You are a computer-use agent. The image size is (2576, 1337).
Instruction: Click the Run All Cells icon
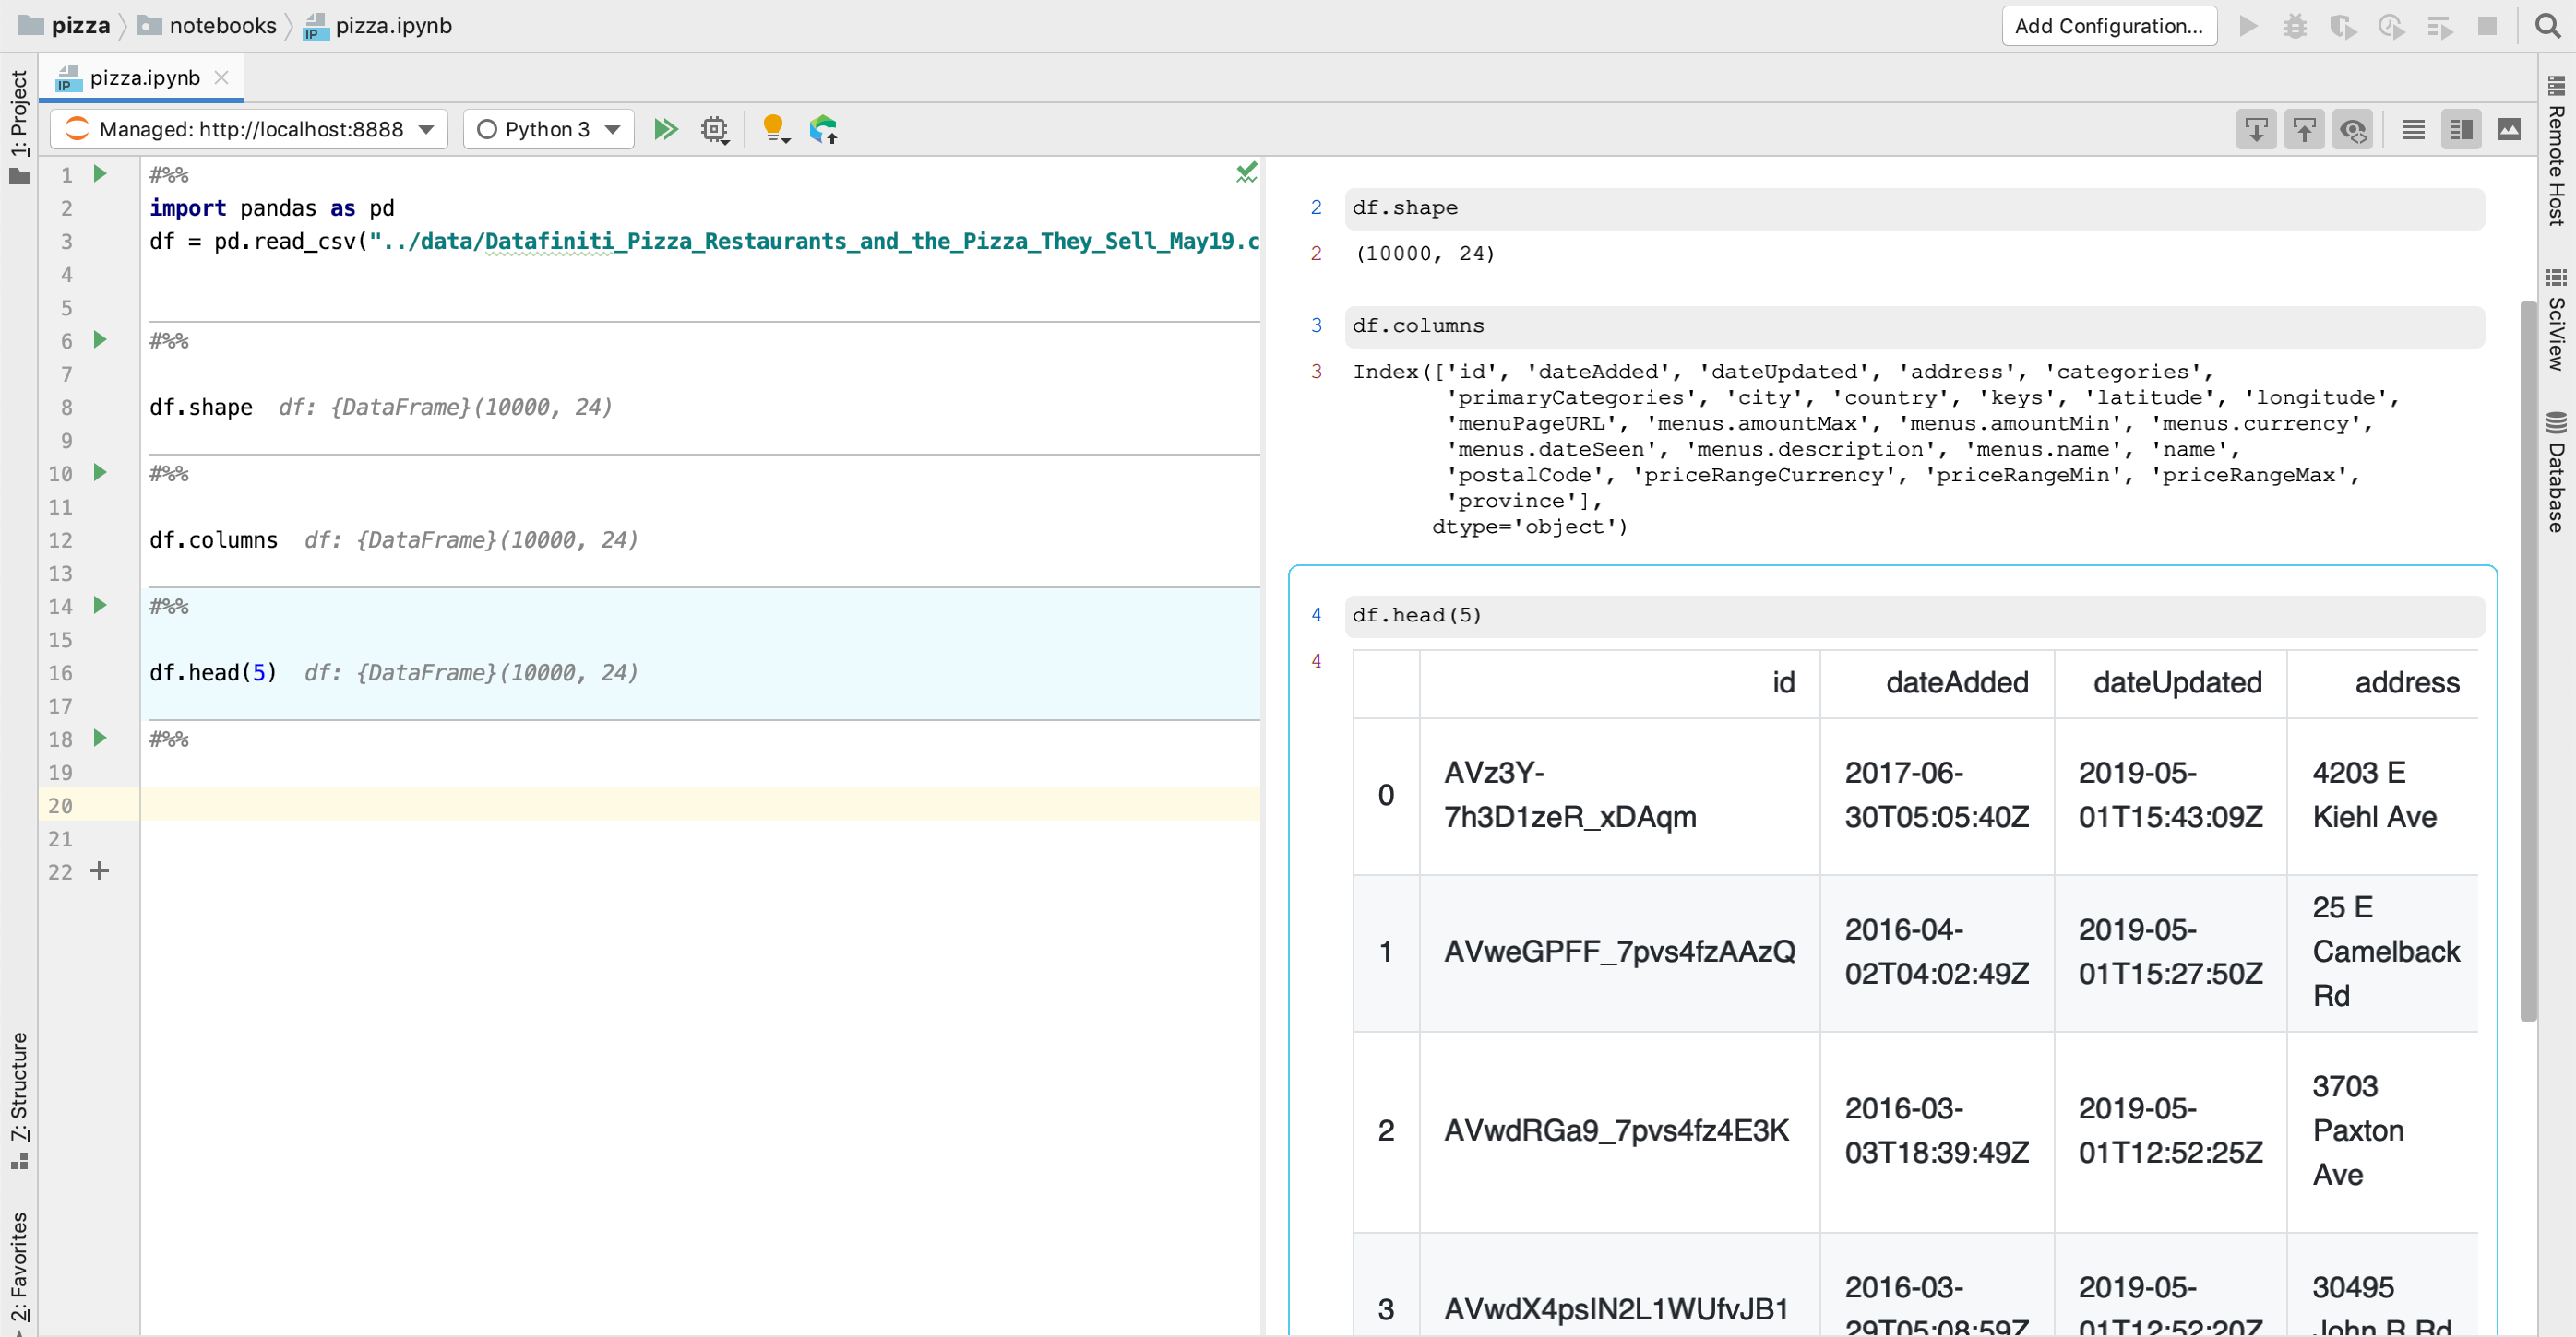click(670, 129)
